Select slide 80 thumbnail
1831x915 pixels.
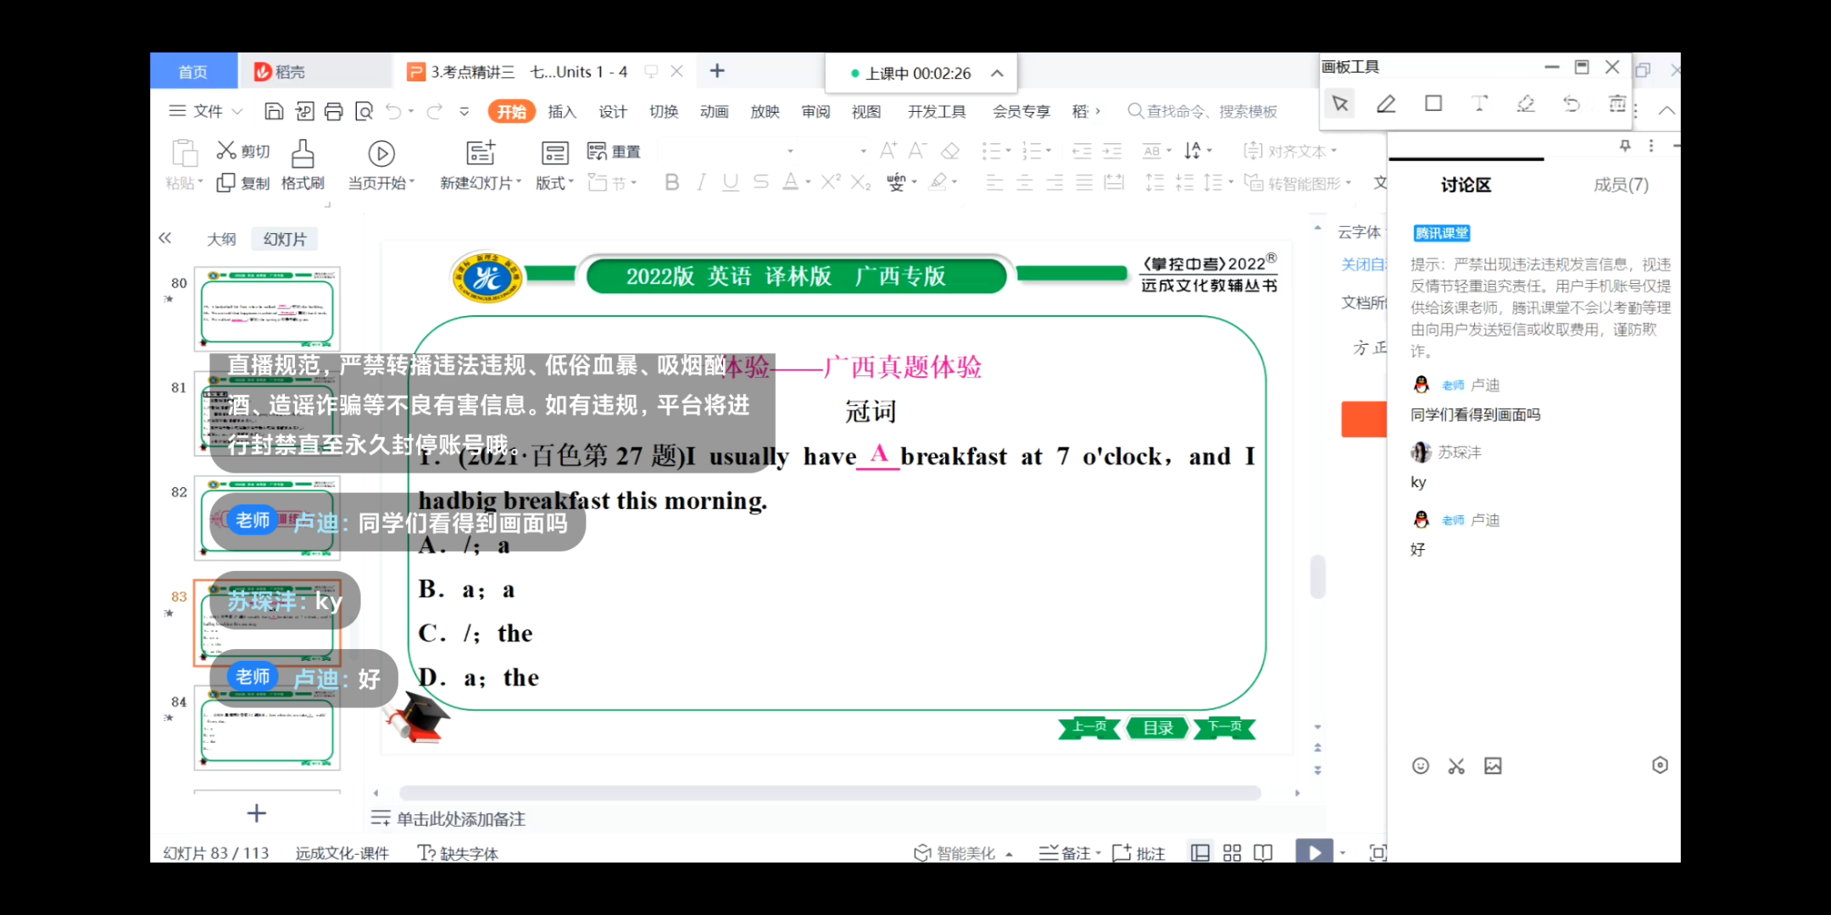[267, 308]
